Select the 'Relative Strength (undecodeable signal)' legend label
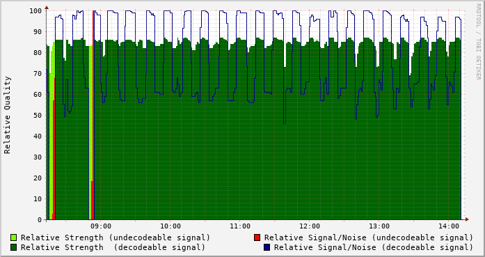Viewport: 485px width, 257px height. click(x=116, y=237)
